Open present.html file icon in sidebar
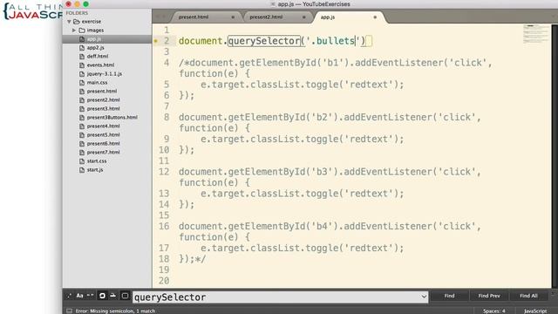558x314 pixels. (x=82, y=91)
